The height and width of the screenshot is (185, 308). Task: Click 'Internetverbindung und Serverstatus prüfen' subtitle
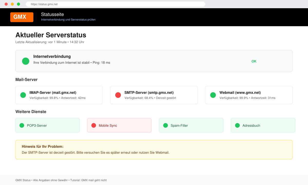pos(68,20)
